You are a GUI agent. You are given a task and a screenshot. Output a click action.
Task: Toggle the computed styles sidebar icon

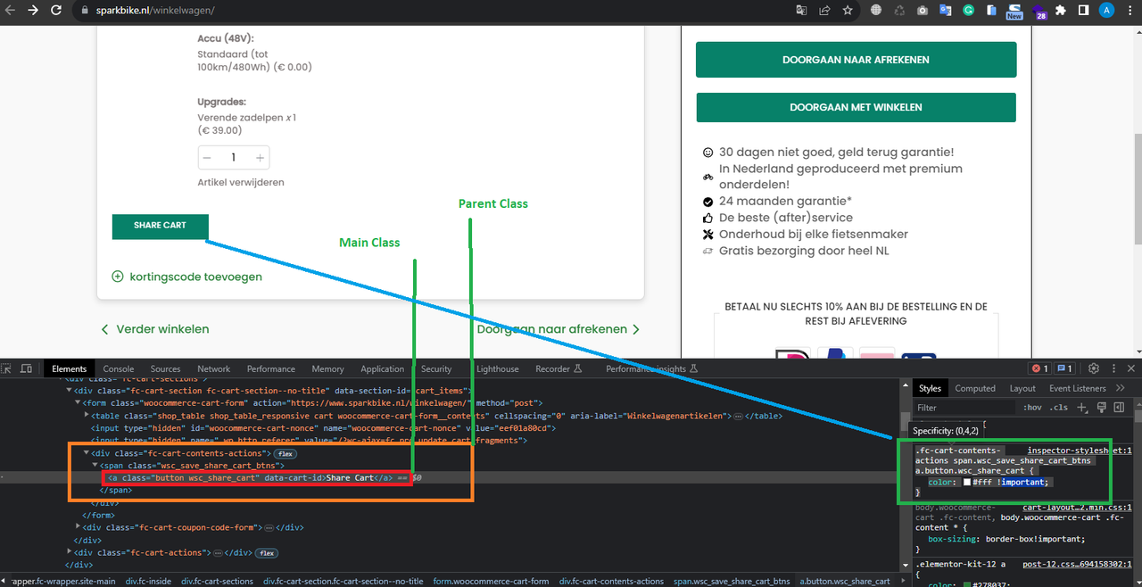[x=1119, y=408]
